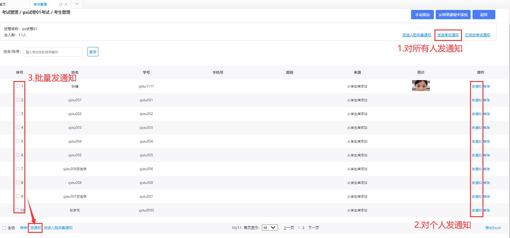Click 发送人脸采集通知 in the footer bar
The width and height of the screenshot is (510, 238).
(58, 228)
